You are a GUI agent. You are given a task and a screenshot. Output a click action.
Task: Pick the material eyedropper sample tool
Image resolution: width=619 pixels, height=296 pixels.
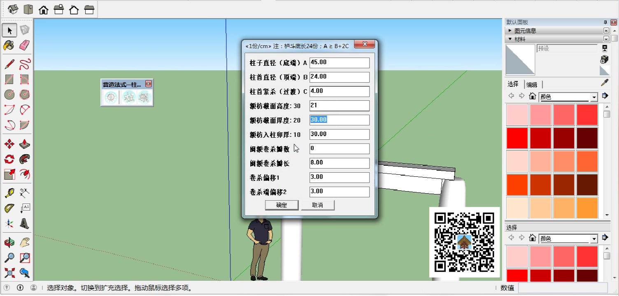[x=604, y=83]
